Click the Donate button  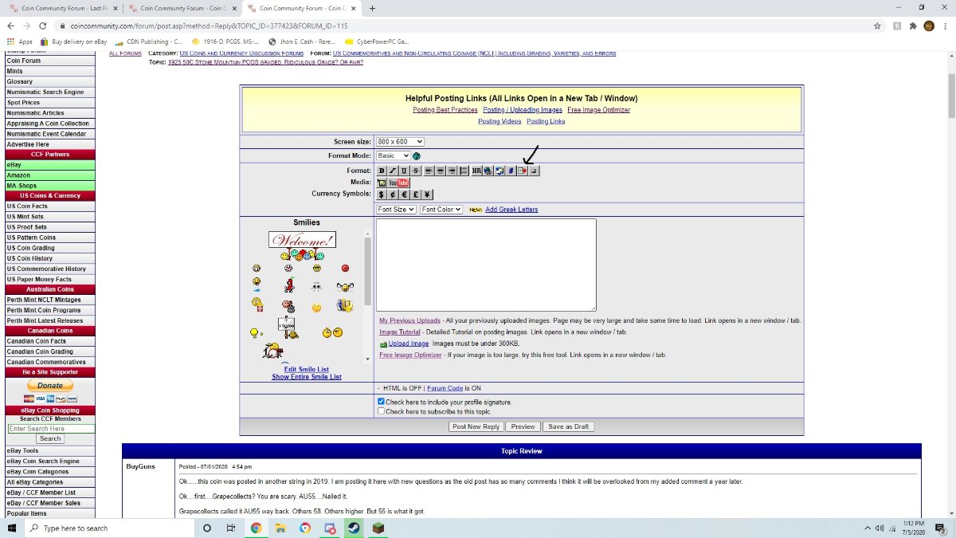tap(50, 386)
